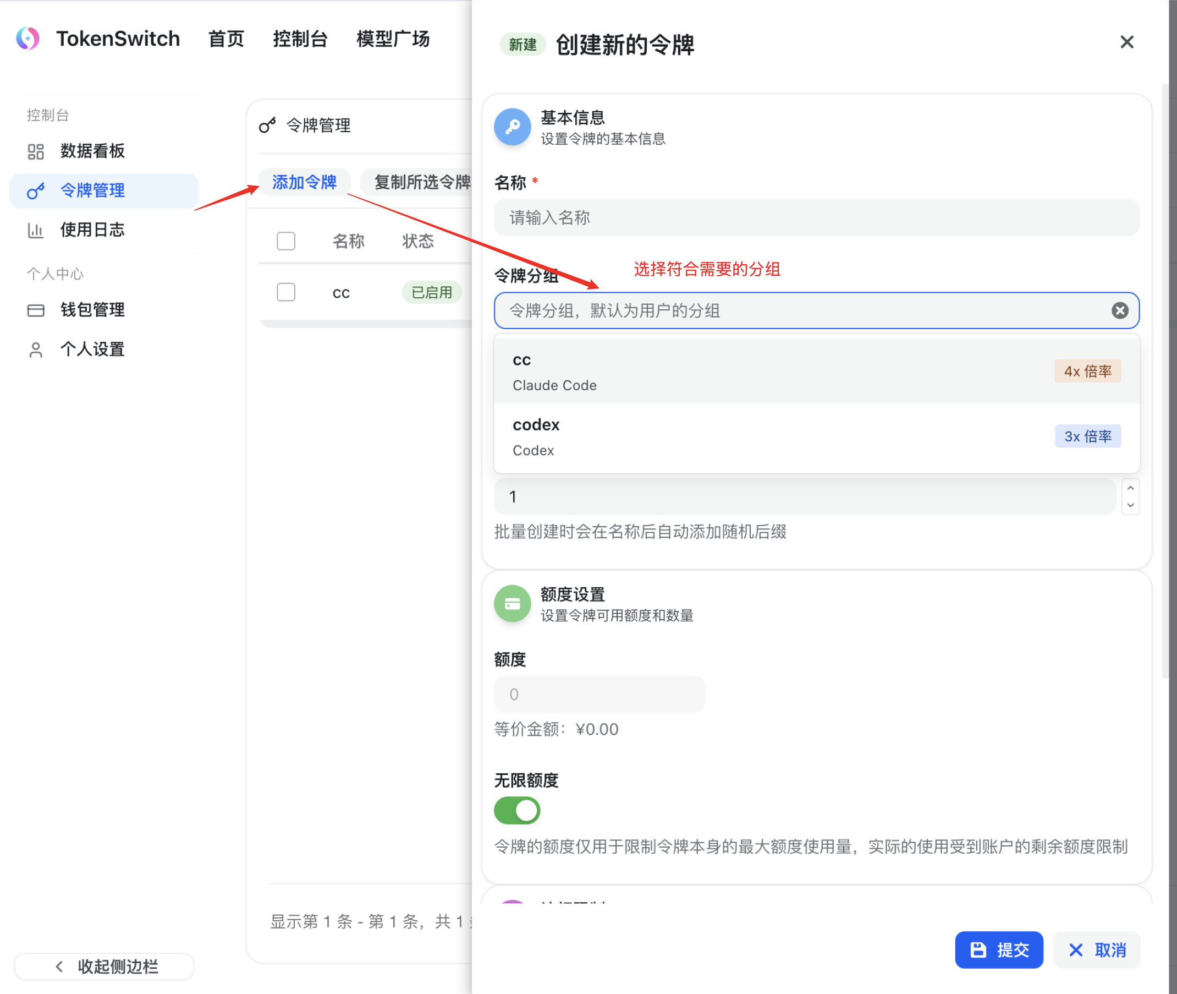Toggle the 无限额度 switch off
Viewport: 1177px width, 994px height.
(516, 810)
